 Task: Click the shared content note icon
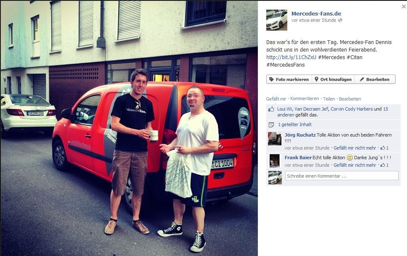[271, 125]
